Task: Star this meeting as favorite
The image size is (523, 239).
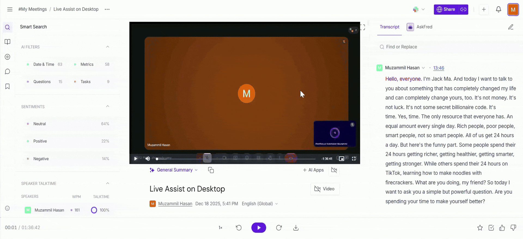Action: pyautogui.click(x=480, y=228)
